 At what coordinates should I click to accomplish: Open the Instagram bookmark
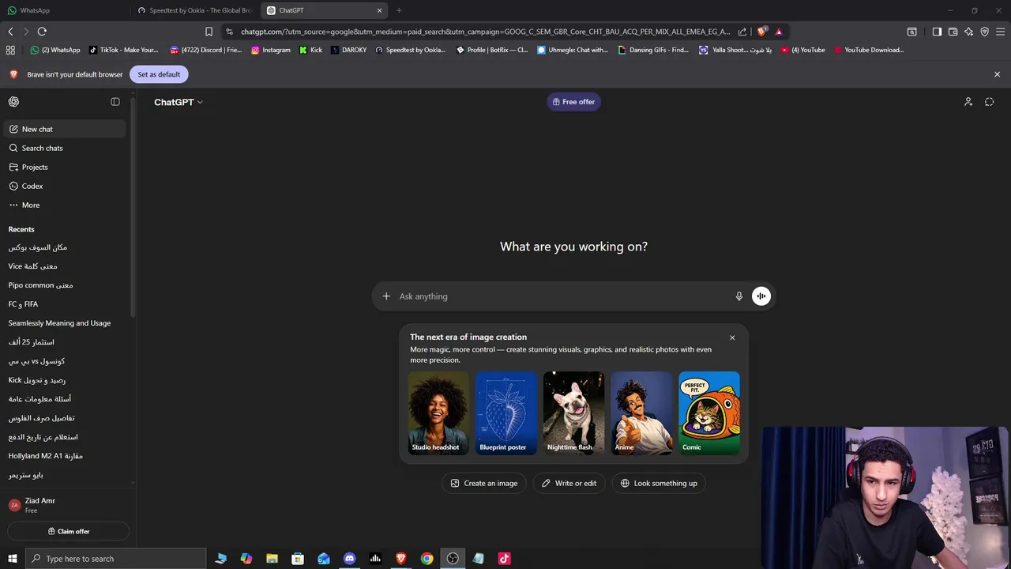click(x=271, y=50)
